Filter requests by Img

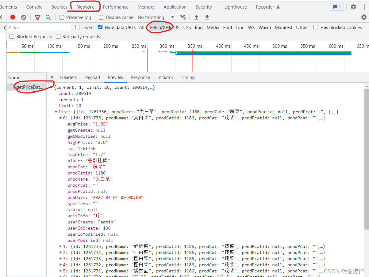[199, 27]
